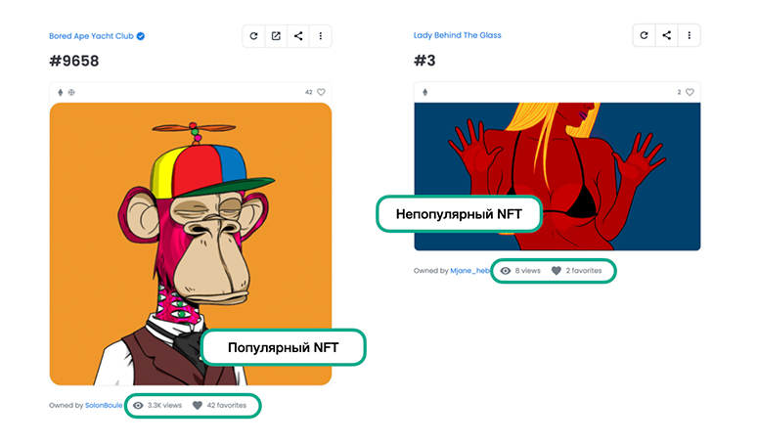
Task: Click the eye icon beside 3.3K views
Action: (138, 405)
